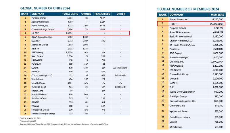This screenshot has height=133, width=230.
Task: Select 'SATS Group' company name
Action: click(176, 127)
